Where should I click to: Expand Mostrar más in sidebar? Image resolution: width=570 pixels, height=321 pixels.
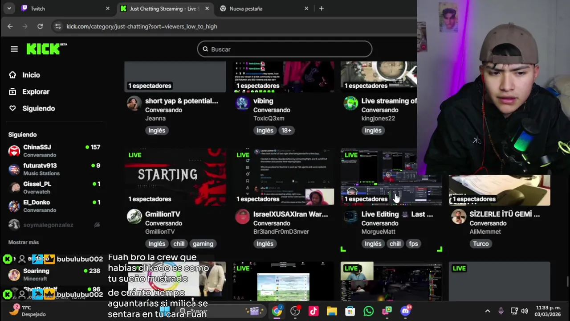pos(24,242)
